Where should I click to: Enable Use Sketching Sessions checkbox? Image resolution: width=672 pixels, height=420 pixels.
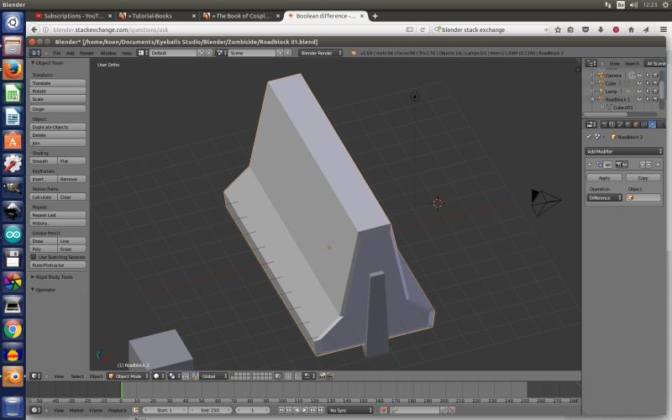34,257
